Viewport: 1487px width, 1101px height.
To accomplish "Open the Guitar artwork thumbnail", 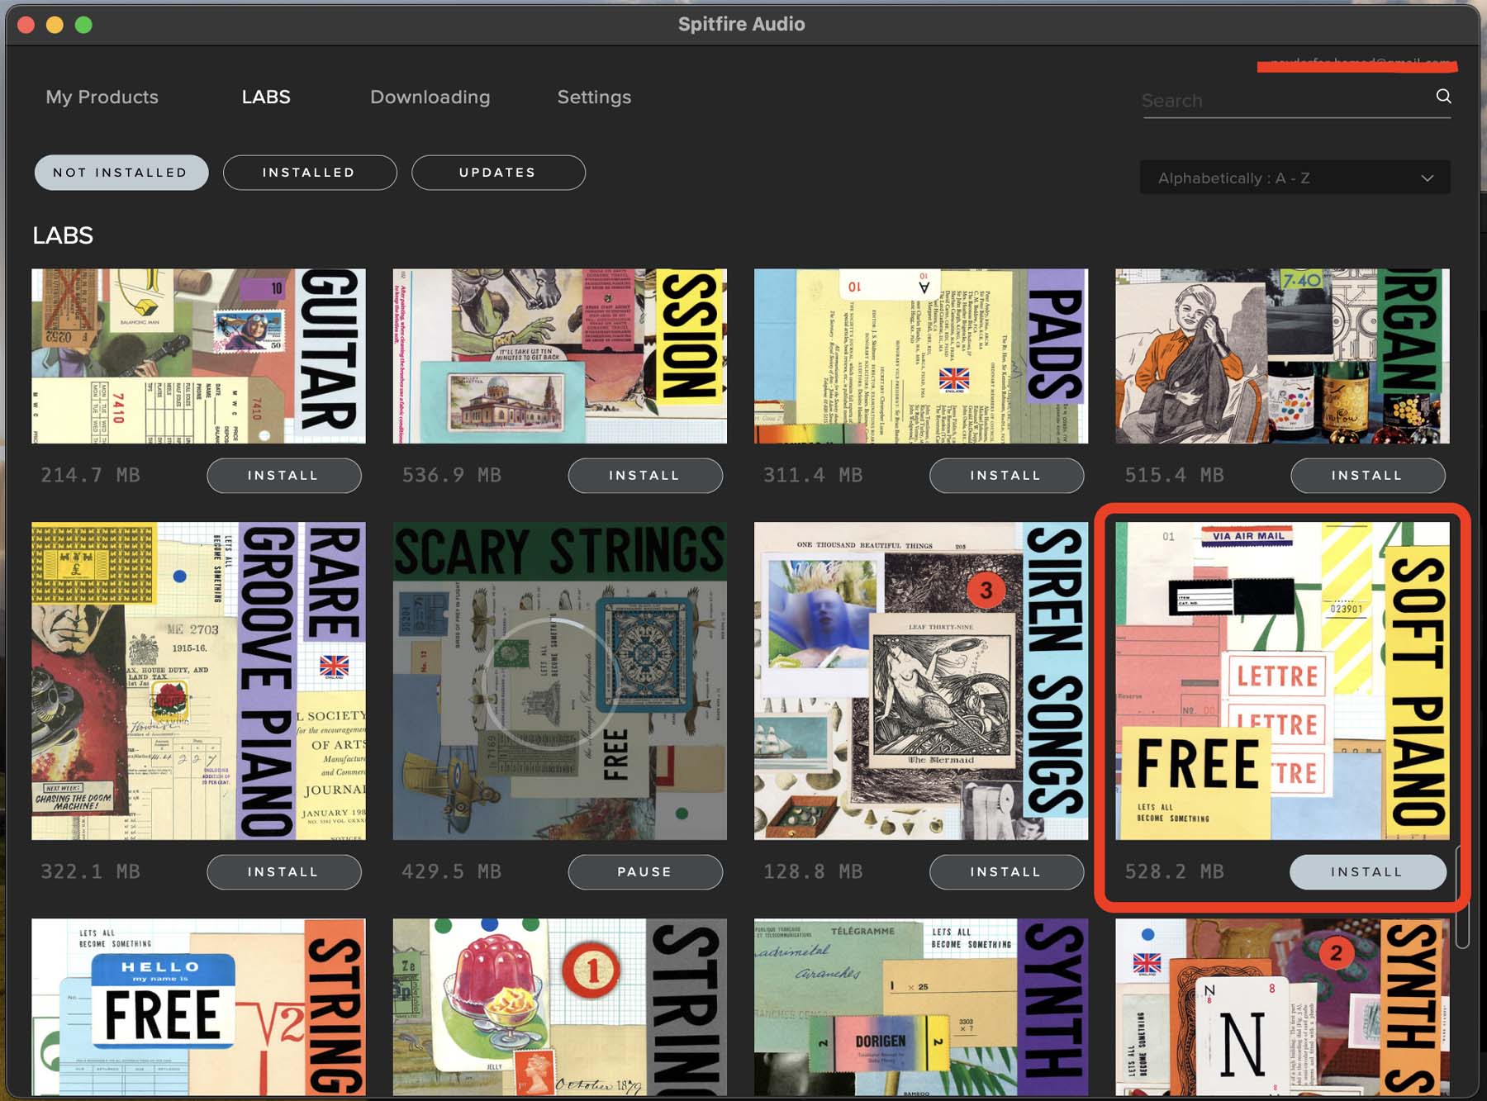I will tap(198, 356).
